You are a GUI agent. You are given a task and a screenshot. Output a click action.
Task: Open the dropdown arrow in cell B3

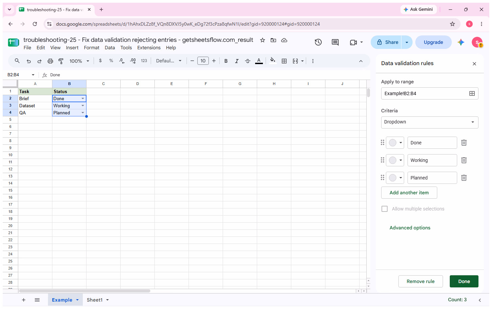[x=83, y=106]
